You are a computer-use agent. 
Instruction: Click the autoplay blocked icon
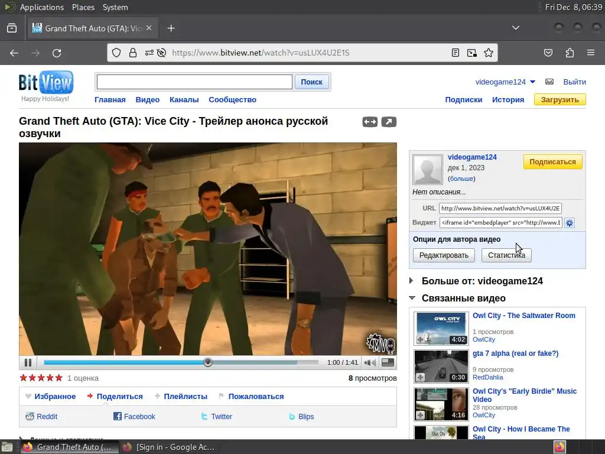[162, 53]
